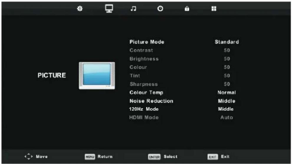292x164 pixels.
Task: Click the EXIT key icon
Action: pos(213,157)
